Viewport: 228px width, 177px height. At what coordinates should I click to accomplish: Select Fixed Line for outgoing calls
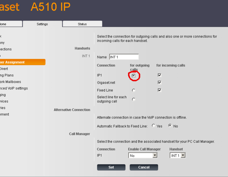(134, 90)
